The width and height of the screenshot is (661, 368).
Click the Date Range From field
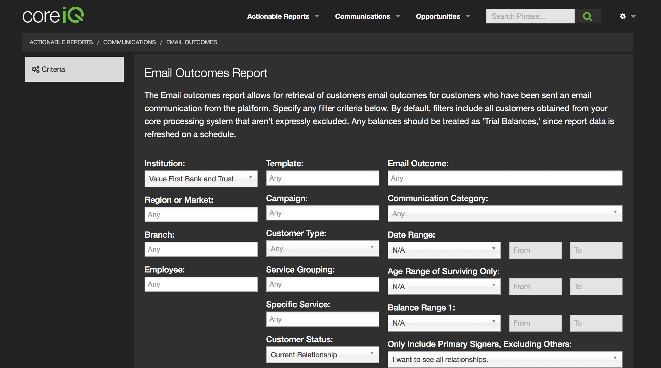[x=535, y=250]
